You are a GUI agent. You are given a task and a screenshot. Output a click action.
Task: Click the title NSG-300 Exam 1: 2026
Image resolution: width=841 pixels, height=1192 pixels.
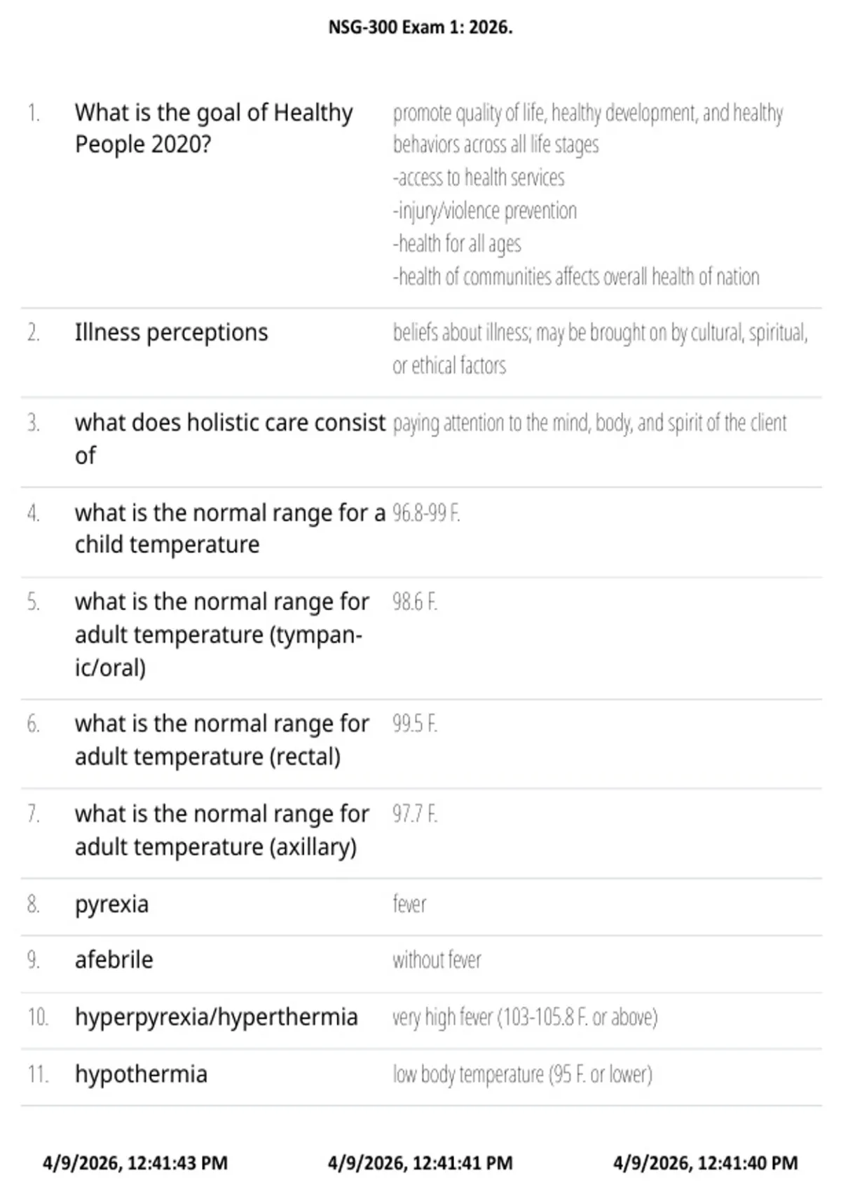[x=420, y=27]
